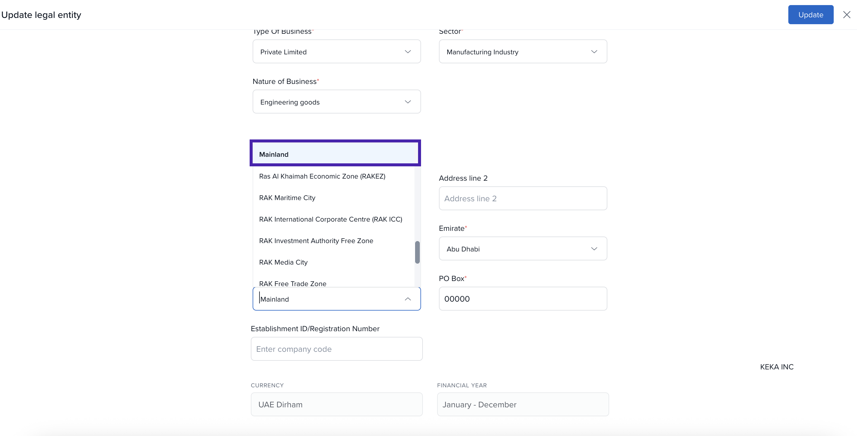Click the Address line 2 field
Screen dimensions: 857x436
(523, 198)
